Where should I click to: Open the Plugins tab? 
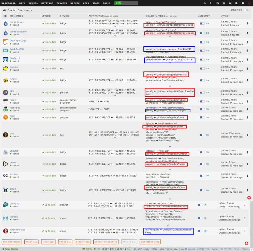[x=62, y=3]
